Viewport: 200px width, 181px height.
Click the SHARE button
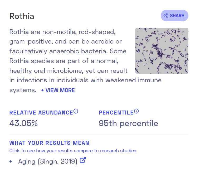coord(174,16)
